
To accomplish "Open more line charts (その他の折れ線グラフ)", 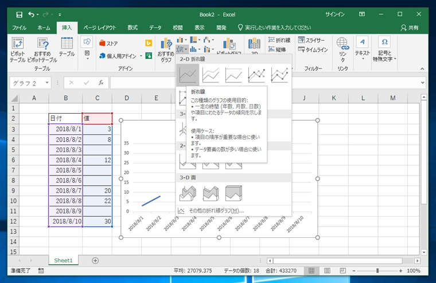I will click(233, 210).
